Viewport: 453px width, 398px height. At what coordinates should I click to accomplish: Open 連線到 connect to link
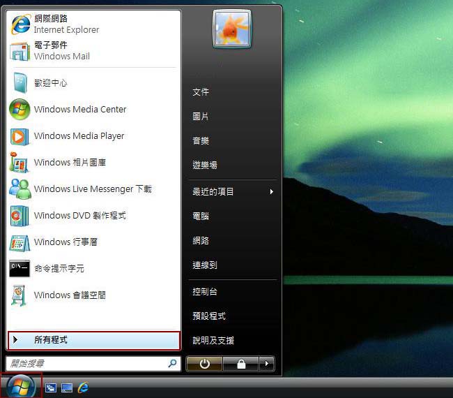click(x=205, y=265)
